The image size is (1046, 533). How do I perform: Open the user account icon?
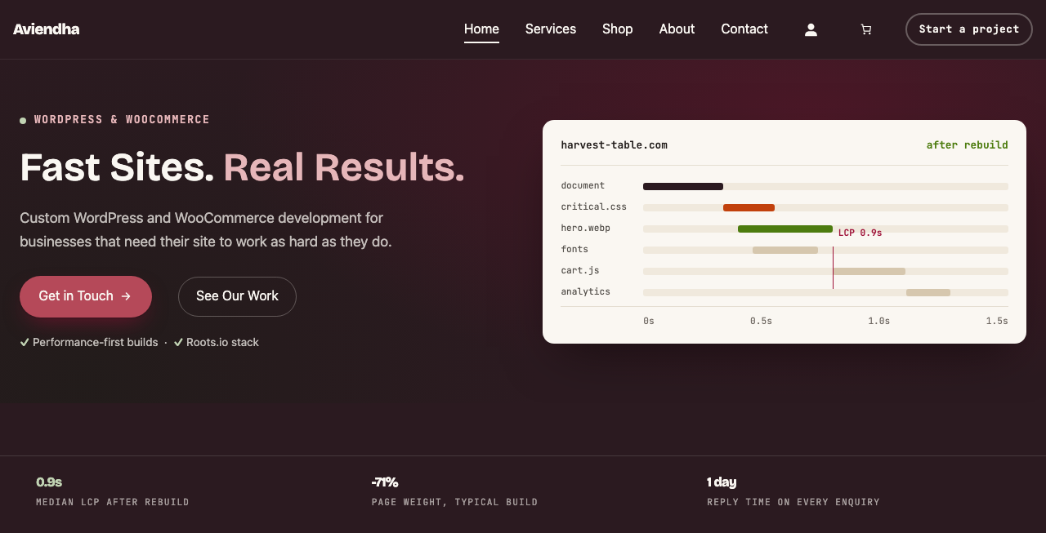click(811, 29)
